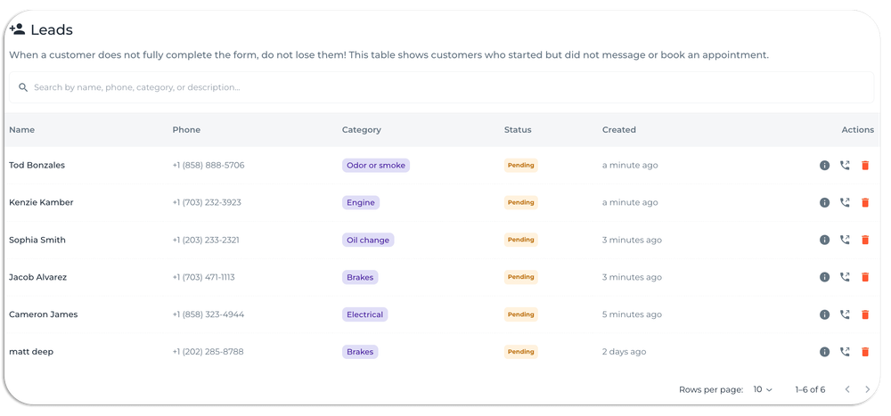Click Pending status badge for matt deep
891x416 pixels.
point(520,353)
